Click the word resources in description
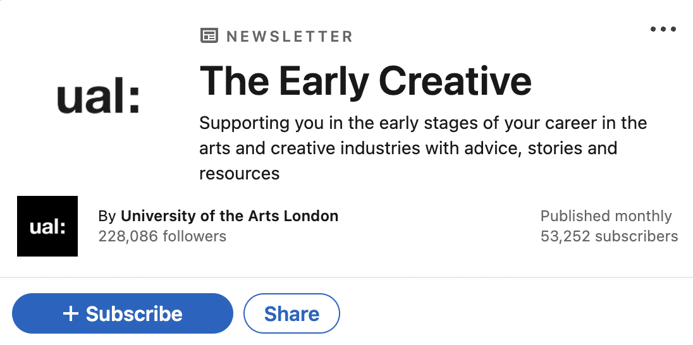 240,174
